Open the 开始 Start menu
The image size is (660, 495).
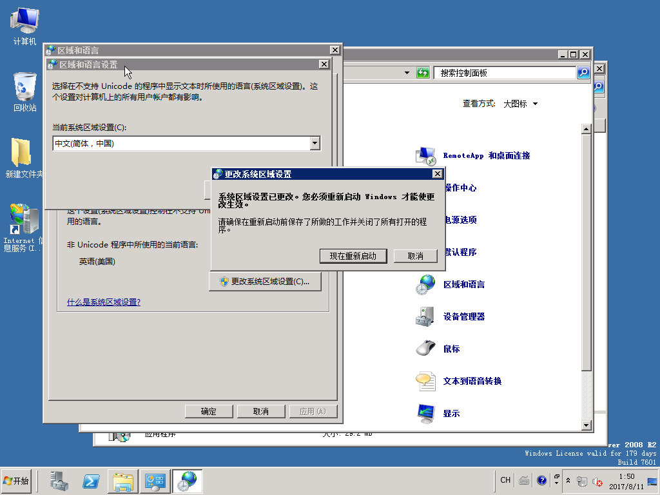(x=16, y=481)
